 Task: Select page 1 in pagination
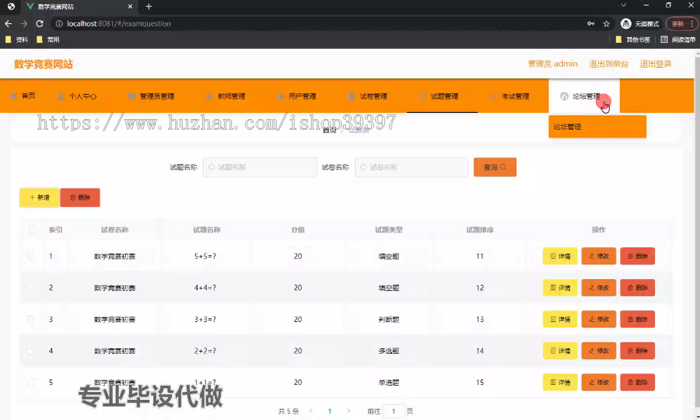(x=330, y=411)
